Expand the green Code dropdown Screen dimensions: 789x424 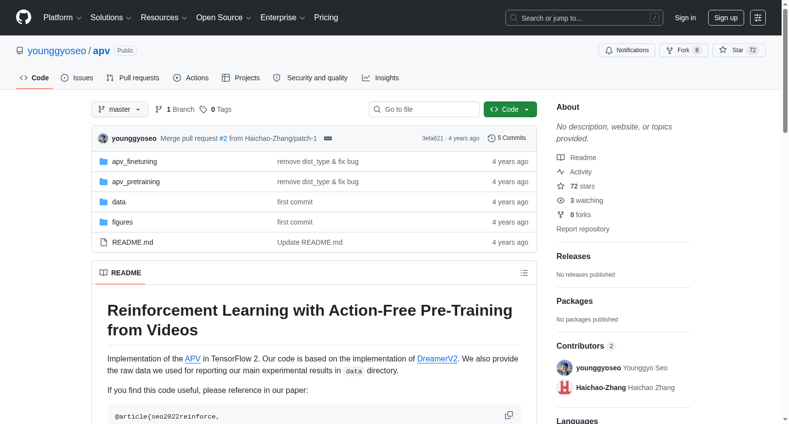click(x=510, y=109)
